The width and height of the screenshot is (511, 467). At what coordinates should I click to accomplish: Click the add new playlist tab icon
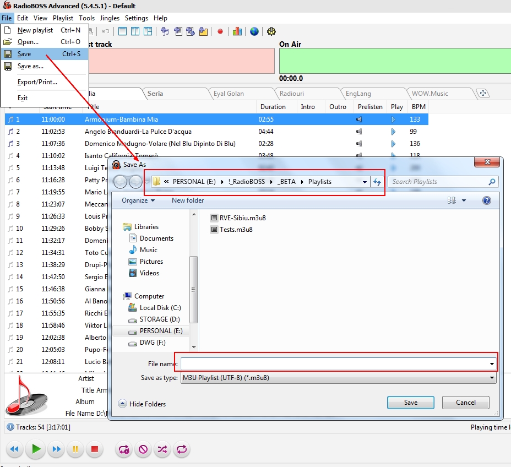(x=483, y=93)
